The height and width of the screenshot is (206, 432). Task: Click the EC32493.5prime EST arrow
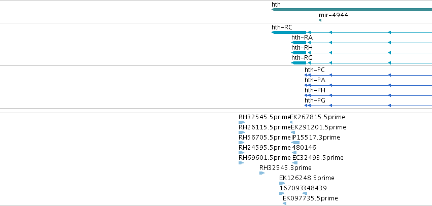coord(295,163)
